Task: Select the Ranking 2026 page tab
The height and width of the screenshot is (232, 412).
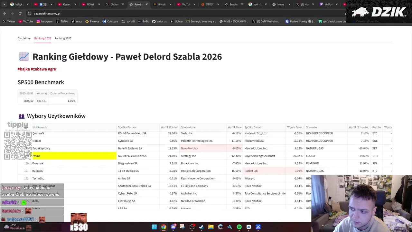Action: pos(43,38)
